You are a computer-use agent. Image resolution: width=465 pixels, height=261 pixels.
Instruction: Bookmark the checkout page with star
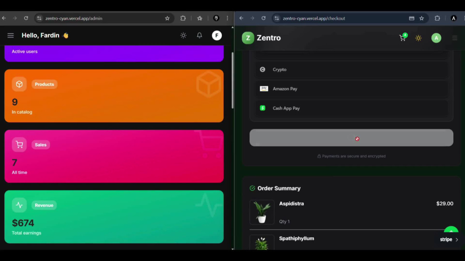point(422,19)
